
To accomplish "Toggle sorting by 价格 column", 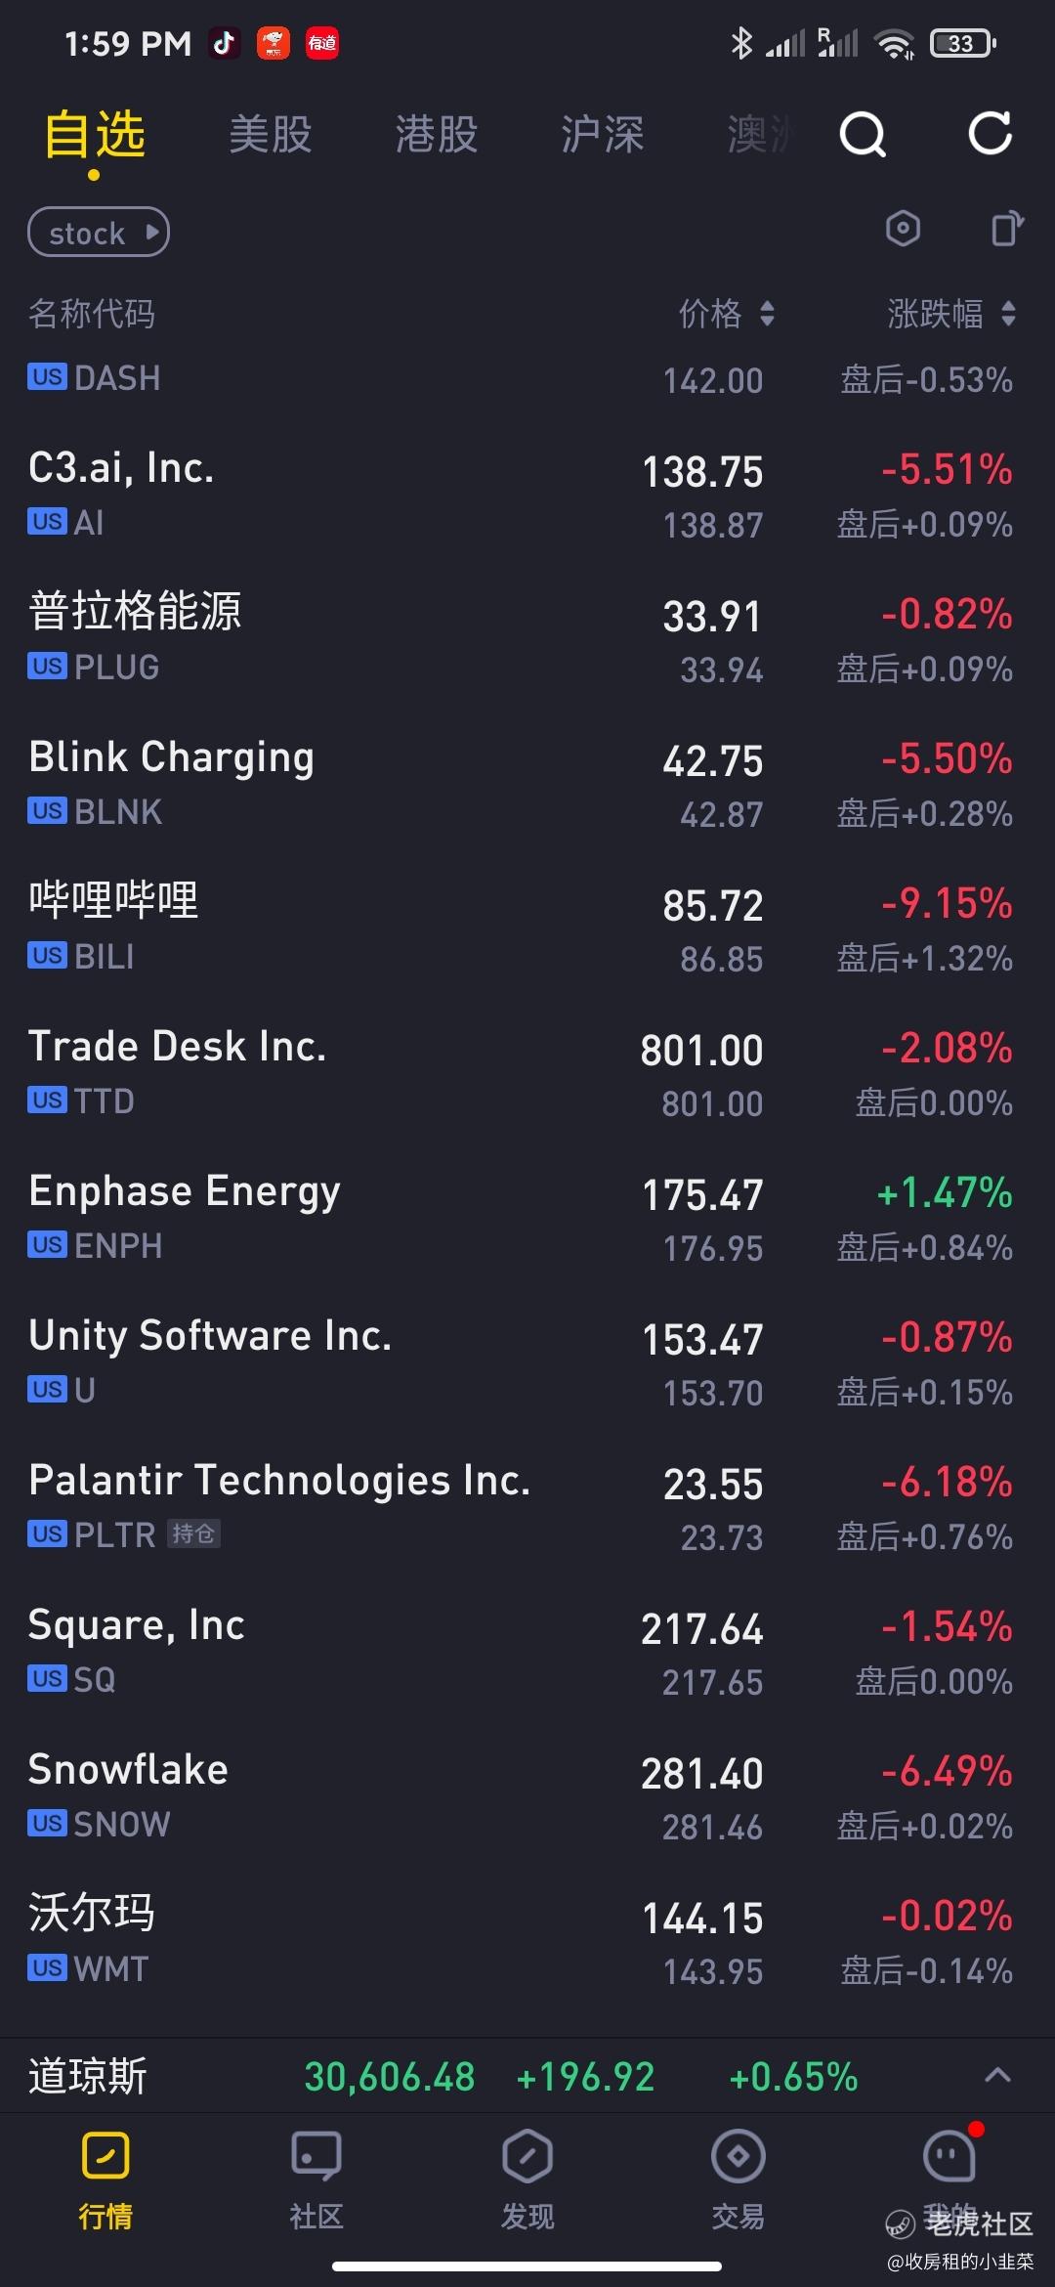I will pos(727,314).
